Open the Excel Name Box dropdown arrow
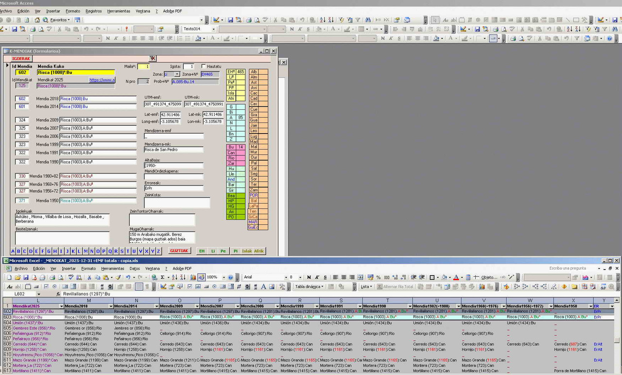 point(39,294)
